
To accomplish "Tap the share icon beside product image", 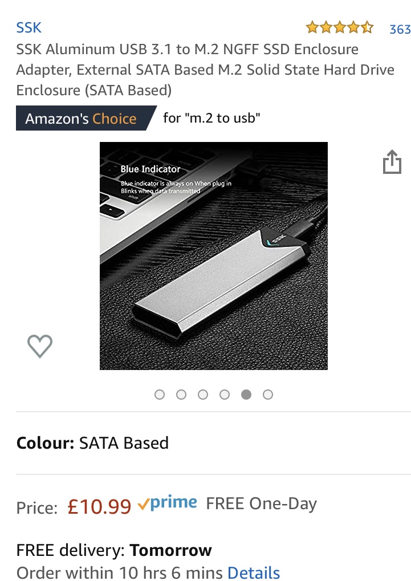I will [x=392, y=161].
